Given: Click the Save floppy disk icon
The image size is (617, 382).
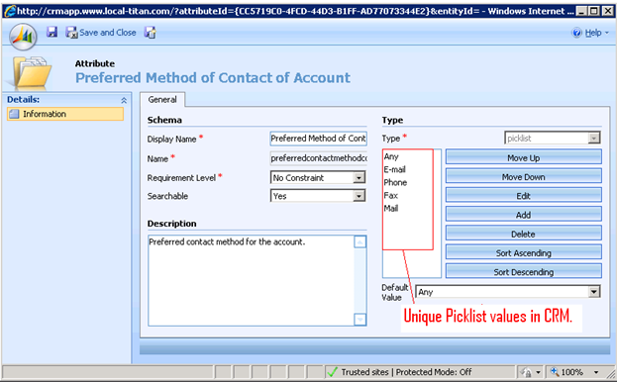Looking at the screenshot, I should click(x=51, y=32).
